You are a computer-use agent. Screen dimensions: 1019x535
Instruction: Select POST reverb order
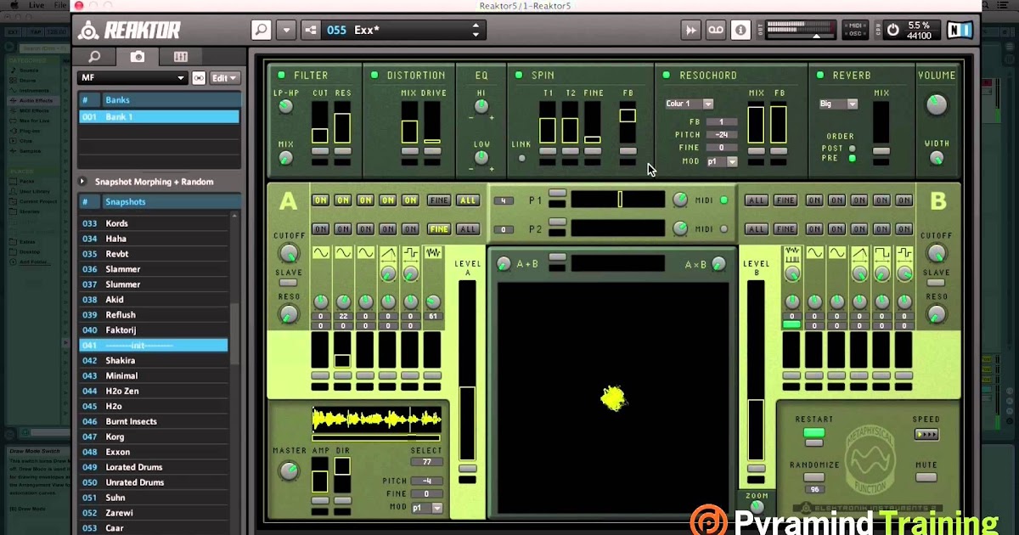pos(853,148)
